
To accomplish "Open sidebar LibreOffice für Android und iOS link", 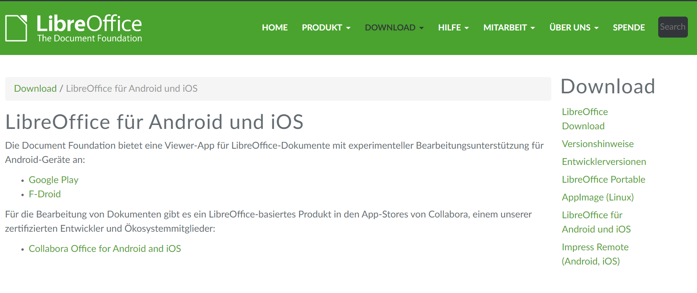I will pos(596,222).
